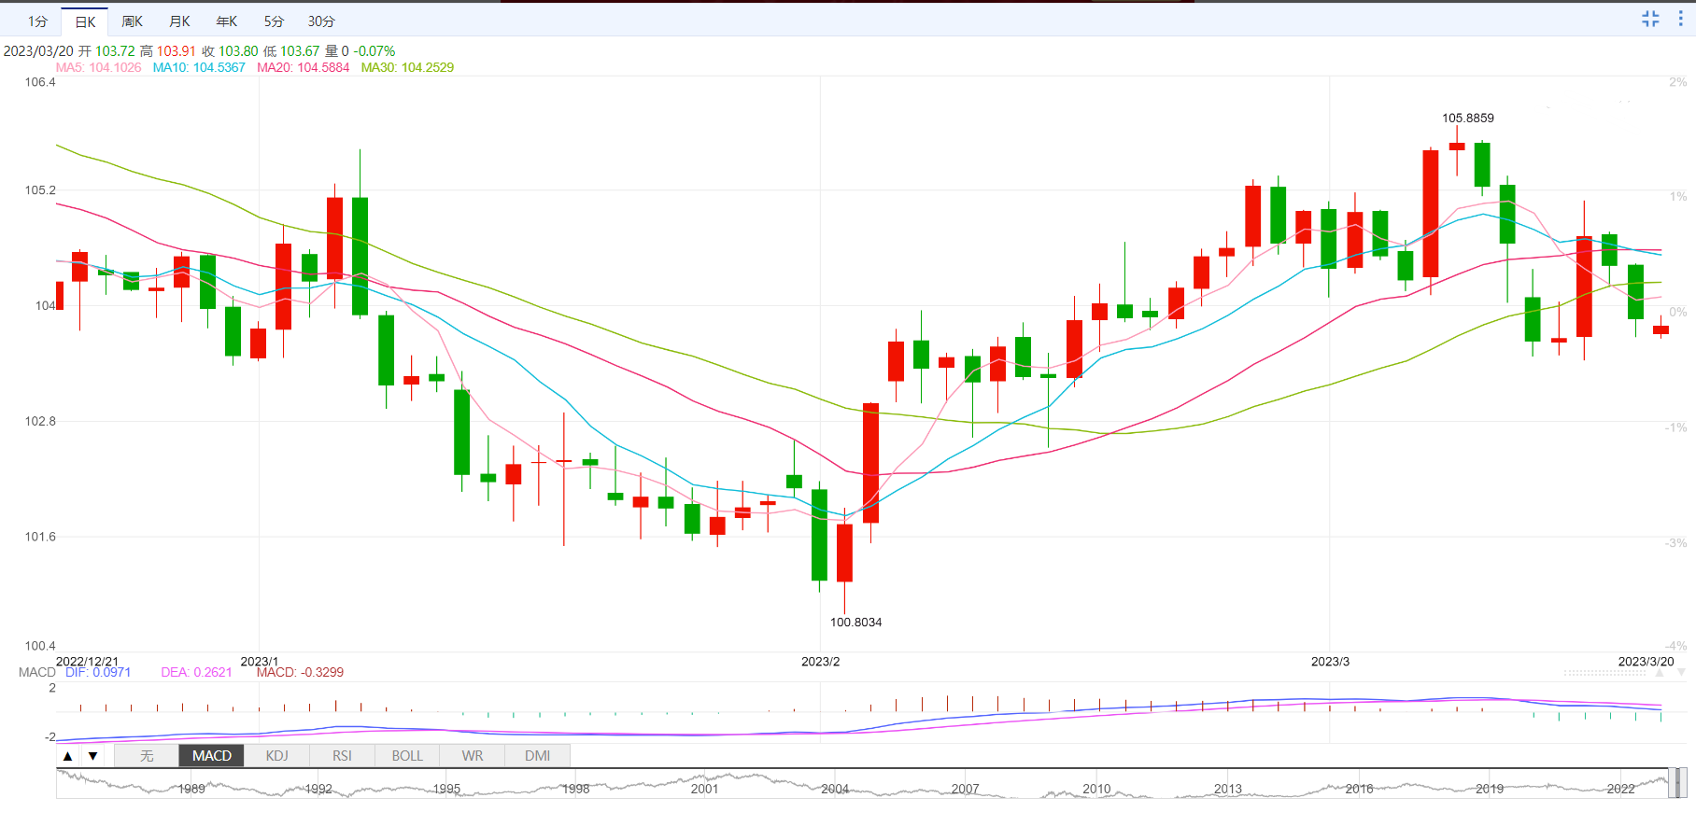Enable the KDJ indicator
The width and height of the screenshot is (1696, 826).
[276, 756]
